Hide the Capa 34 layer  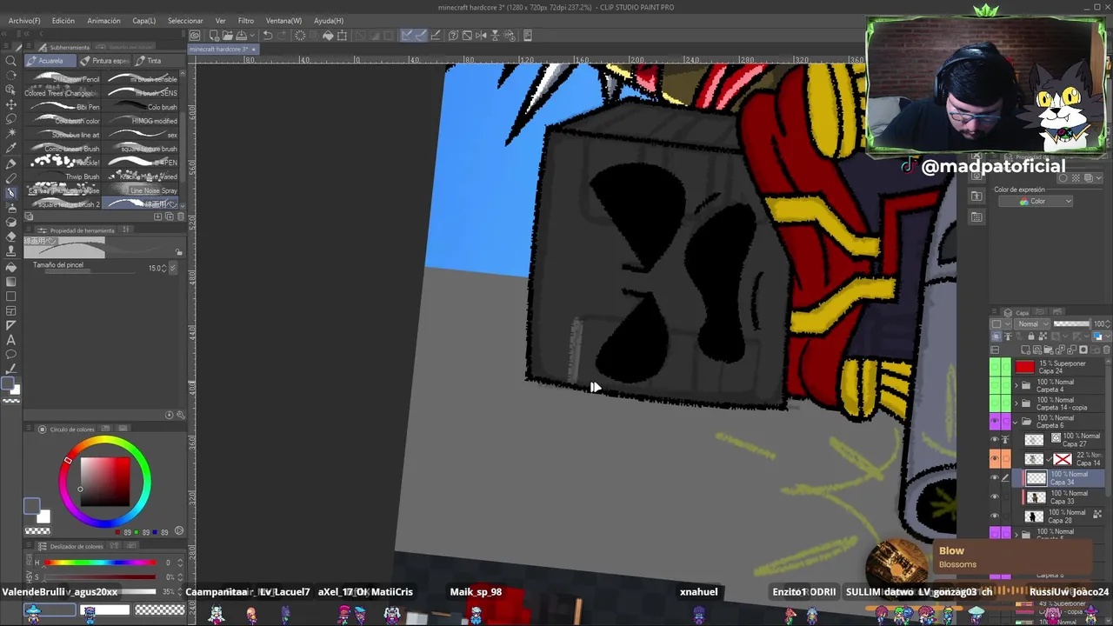coord(995,478)
